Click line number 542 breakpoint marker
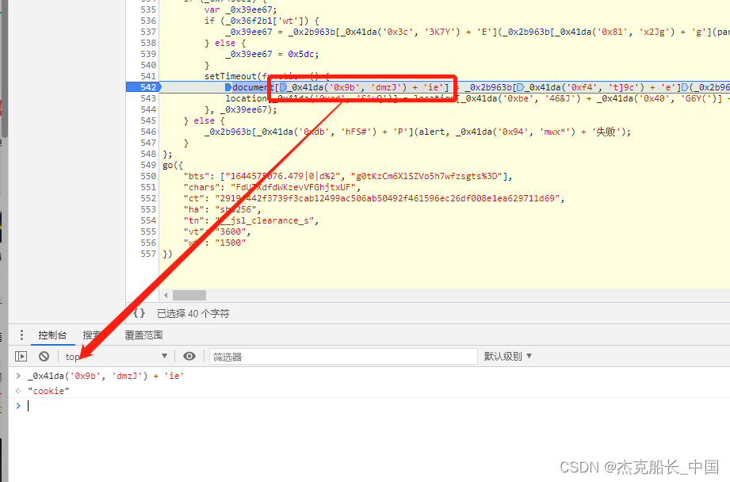 coord(143,87)
